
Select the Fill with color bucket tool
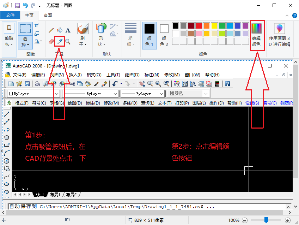click(60, 30)
